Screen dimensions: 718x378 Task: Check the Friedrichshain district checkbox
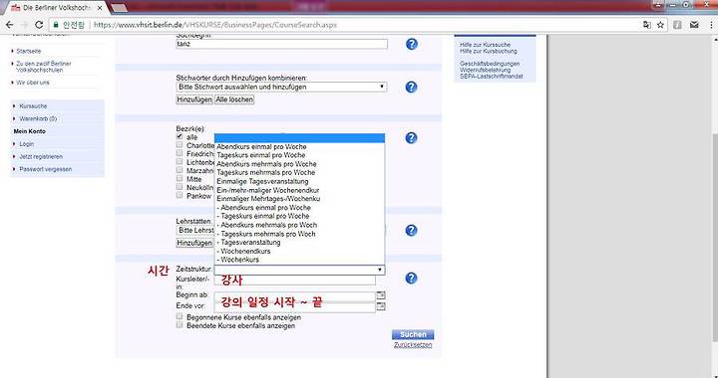(x=179, y=153)
